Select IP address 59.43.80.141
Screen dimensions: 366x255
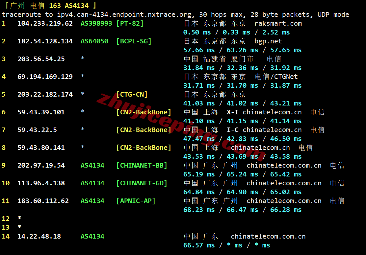(41, 148)
